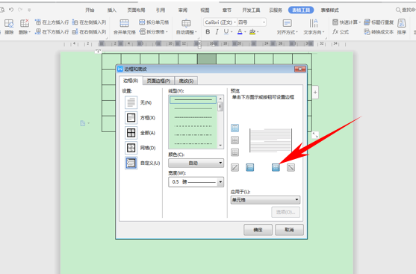Open the 审阅 review ribbon tab
The width and height of the screenshot is (416, 274).
click(x=183, y=10)
